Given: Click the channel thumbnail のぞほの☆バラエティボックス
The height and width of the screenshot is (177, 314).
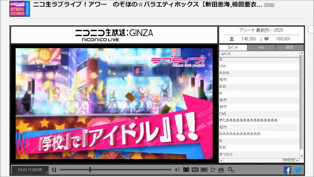Looking at the screenshot, I should pyautogui.click(x=20, y=9).
